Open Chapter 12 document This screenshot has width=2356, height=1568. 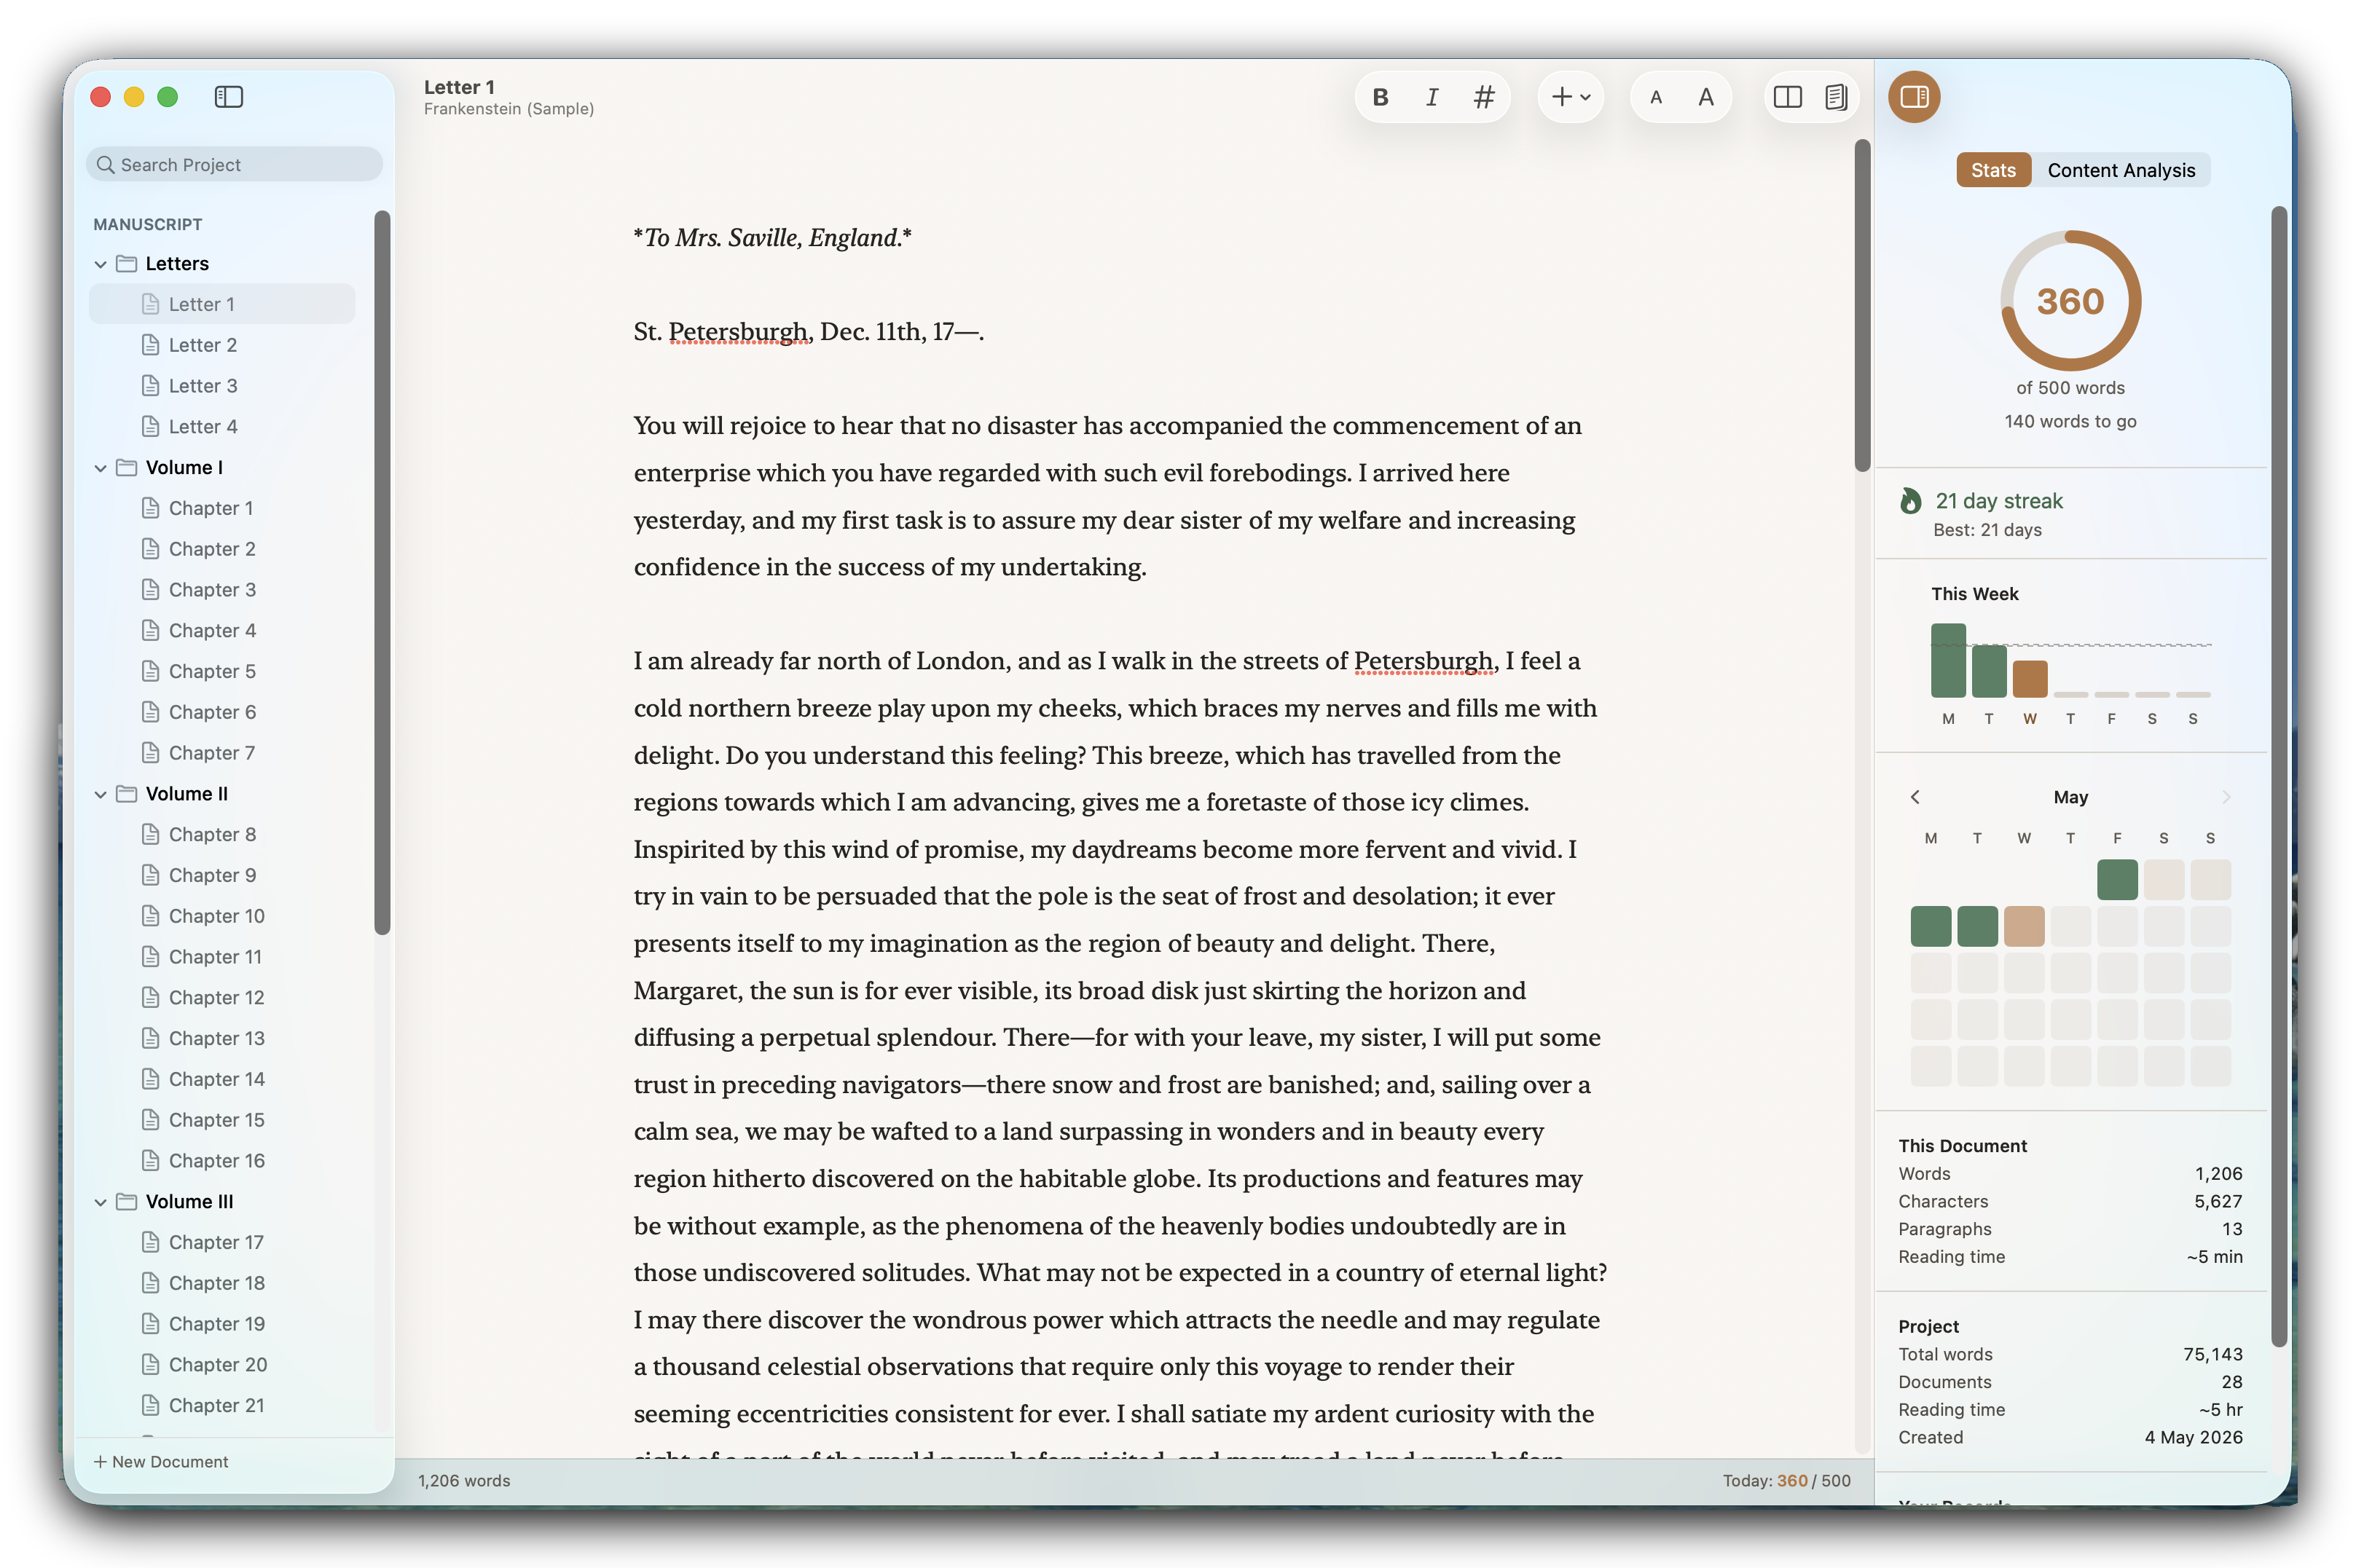click(222, 998)
